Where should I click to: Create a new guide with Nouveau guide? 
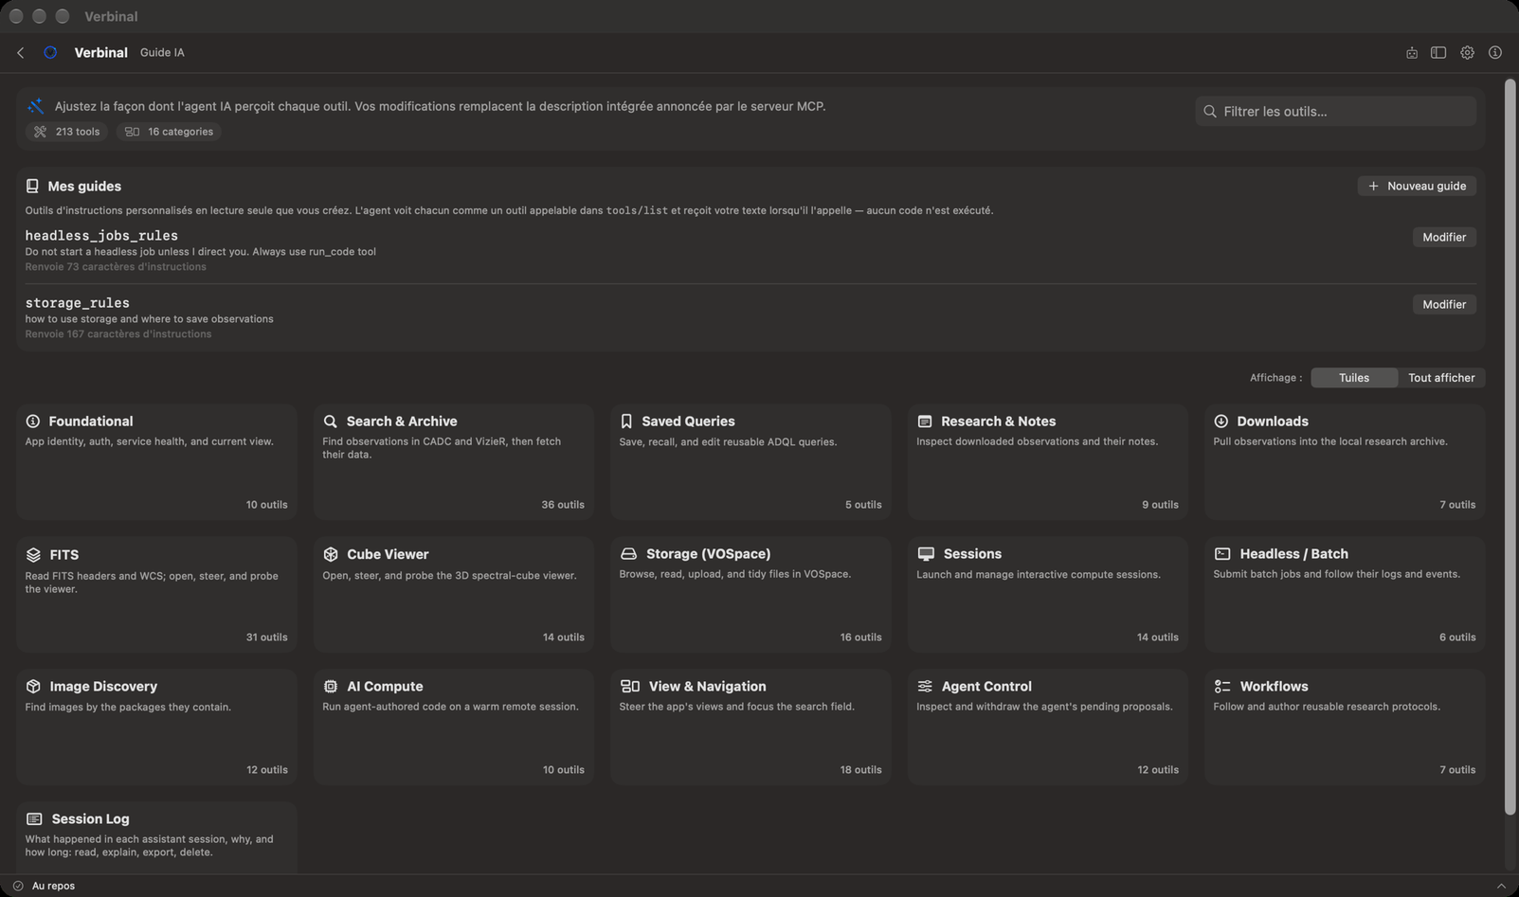pos(1417,187)
